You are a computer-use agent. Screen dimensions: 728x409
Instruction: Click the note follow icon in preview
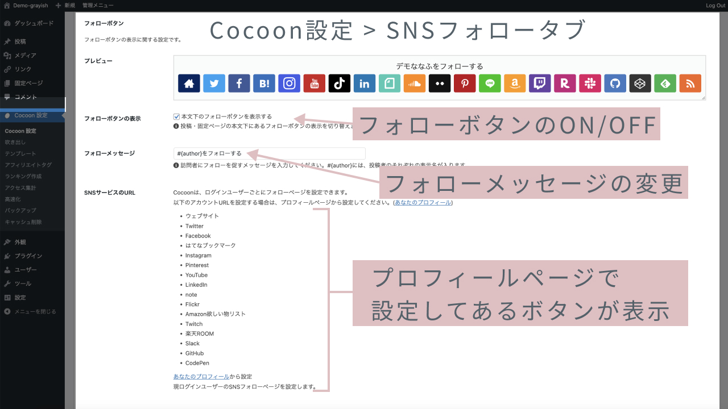point(390,84)
